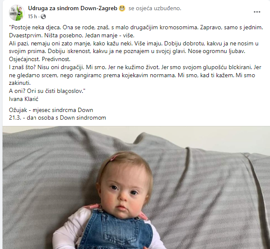Screen dimensions: 270x249
Task: Click the sentence 'I znaš što? Nisu oni drugačiji.'
Action: pos(47,67)
